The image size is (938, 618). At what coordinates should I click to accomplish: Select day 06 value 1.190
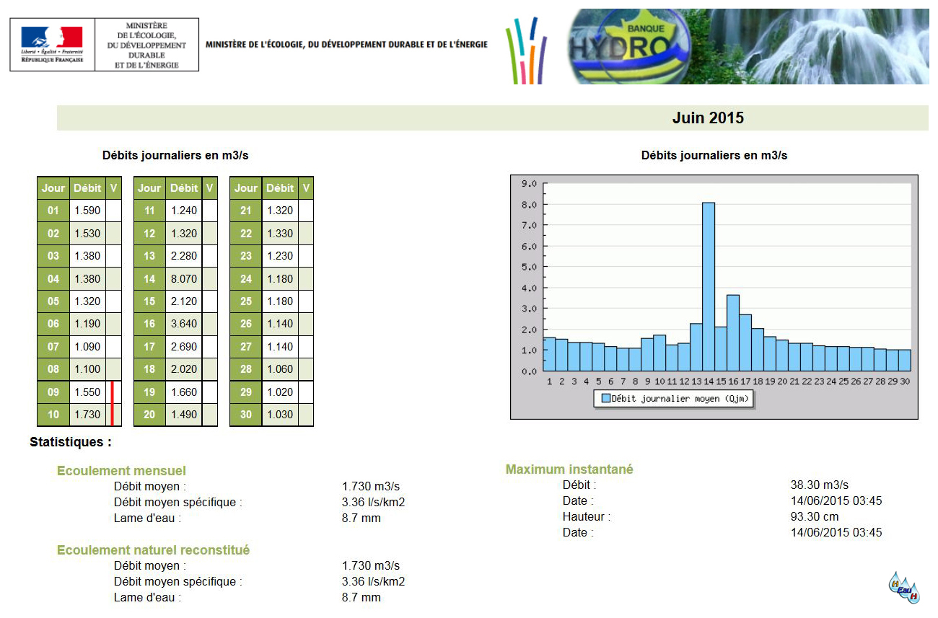[x=88, y=324]
